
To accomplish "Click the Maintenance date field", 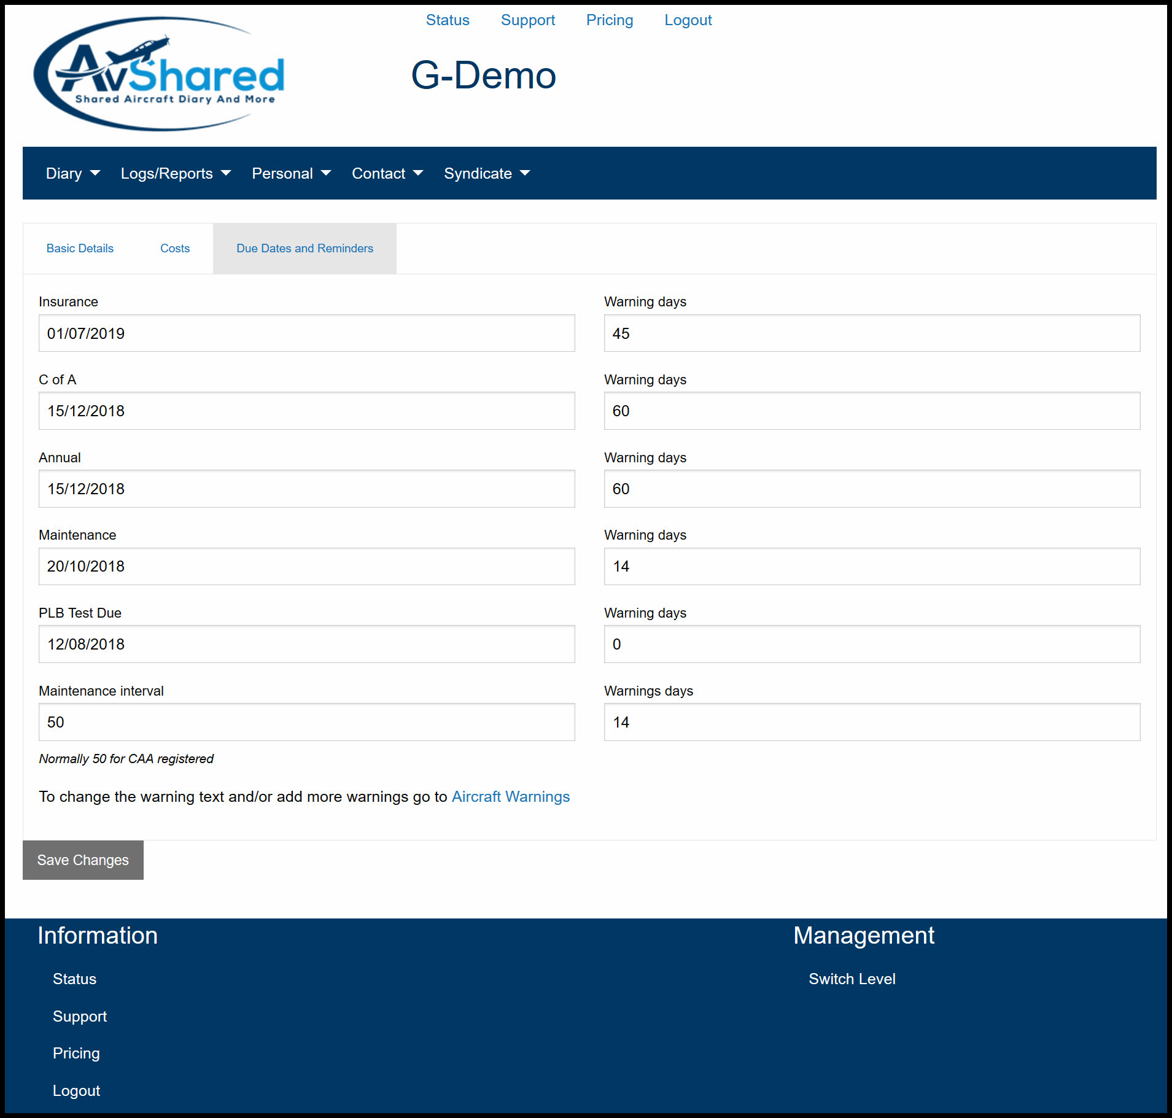I will tap(306, 566).
